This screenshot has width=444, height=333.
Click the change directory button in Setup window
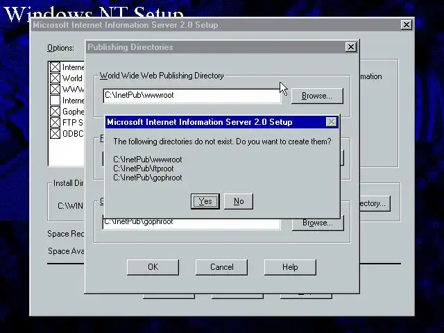click(375, 203)
